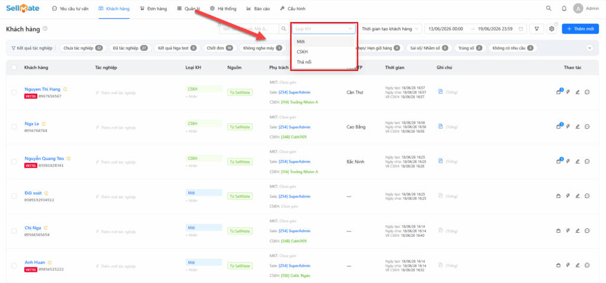Click lightning action icon for Đối soát row
606x283 pixels.
568,196
